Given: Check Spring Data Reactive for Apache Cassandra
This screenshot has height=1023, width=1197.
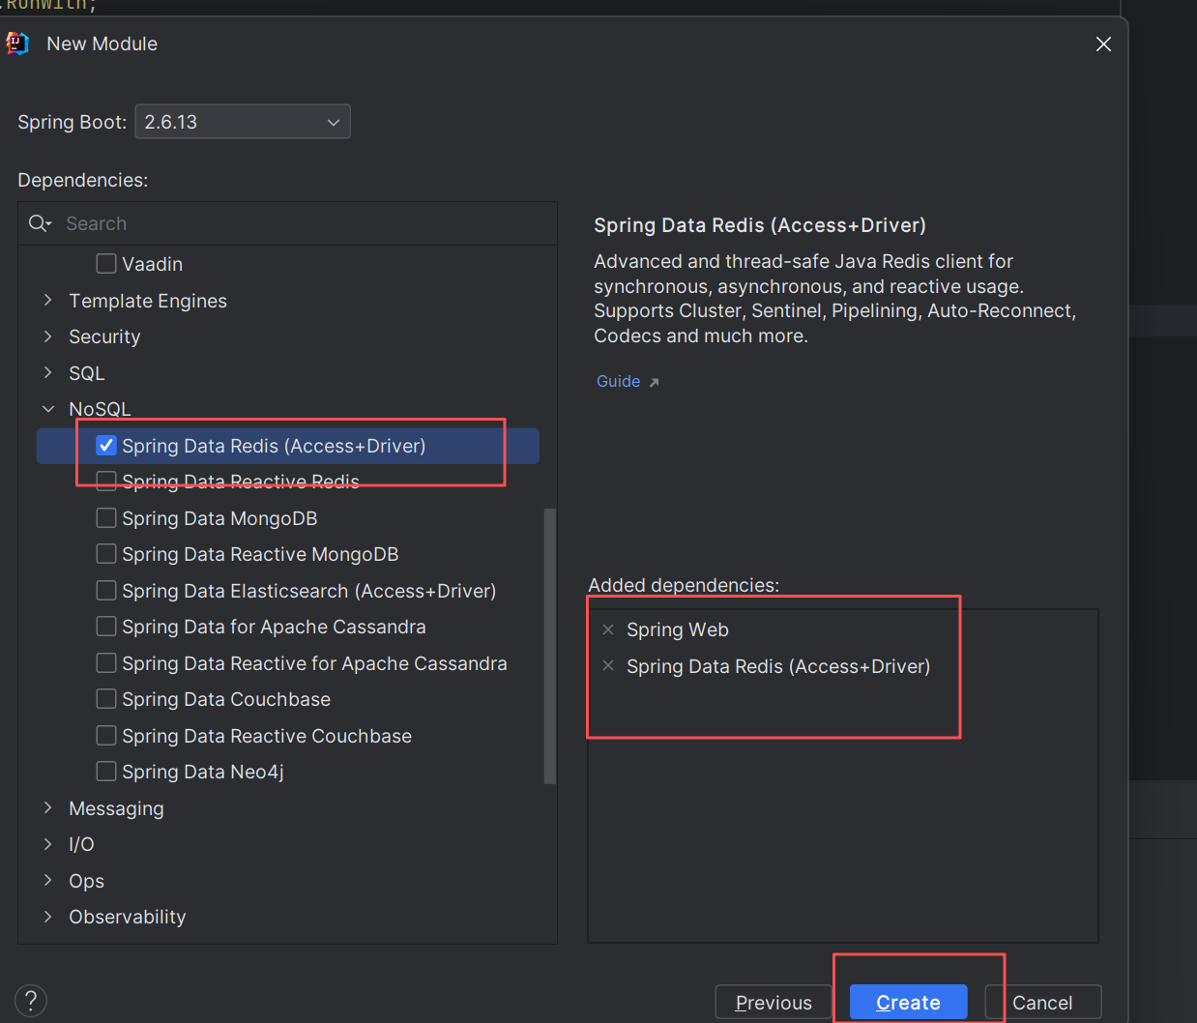Looking at the screenshot, I should [106, 662].
